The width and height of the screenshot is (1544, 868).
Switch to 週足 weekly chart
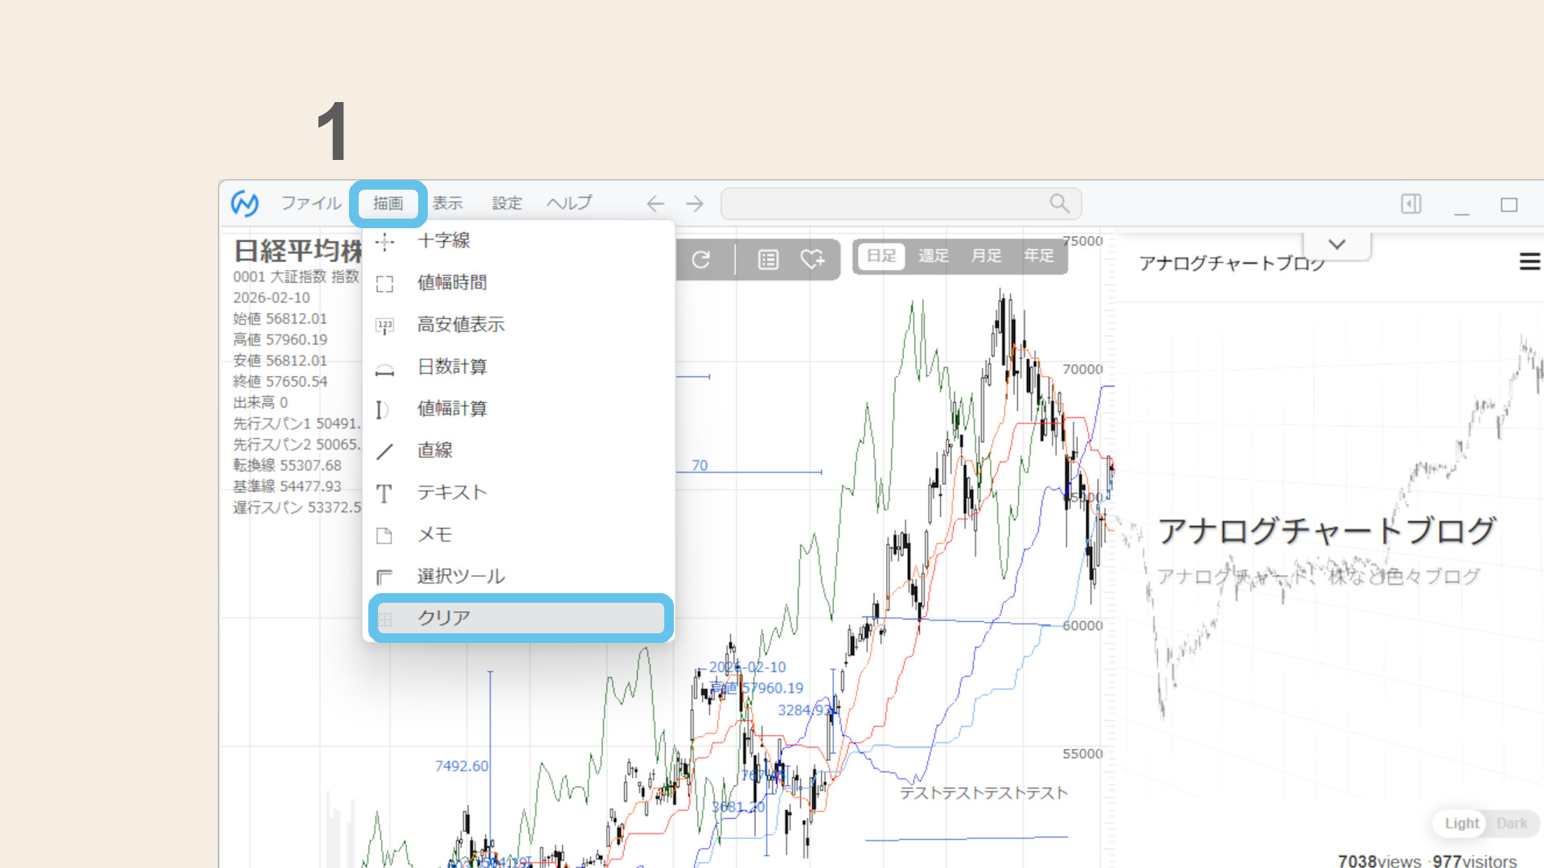934,256
